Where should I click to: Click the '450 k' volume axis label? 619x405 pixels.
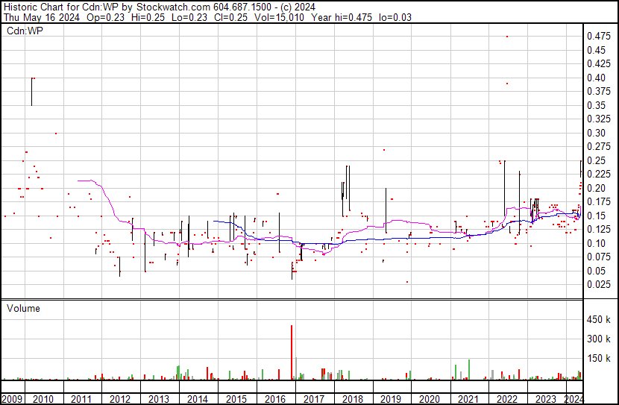pyautogui.click(x=598, y=320)
